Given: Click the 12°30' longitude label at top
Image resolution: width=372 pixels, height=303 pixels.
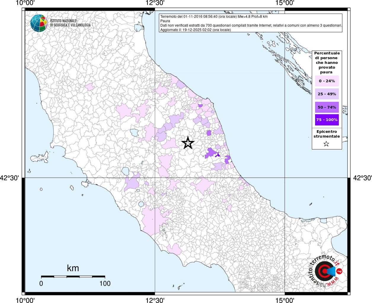Looking at the screenshot, I should 155,3.
